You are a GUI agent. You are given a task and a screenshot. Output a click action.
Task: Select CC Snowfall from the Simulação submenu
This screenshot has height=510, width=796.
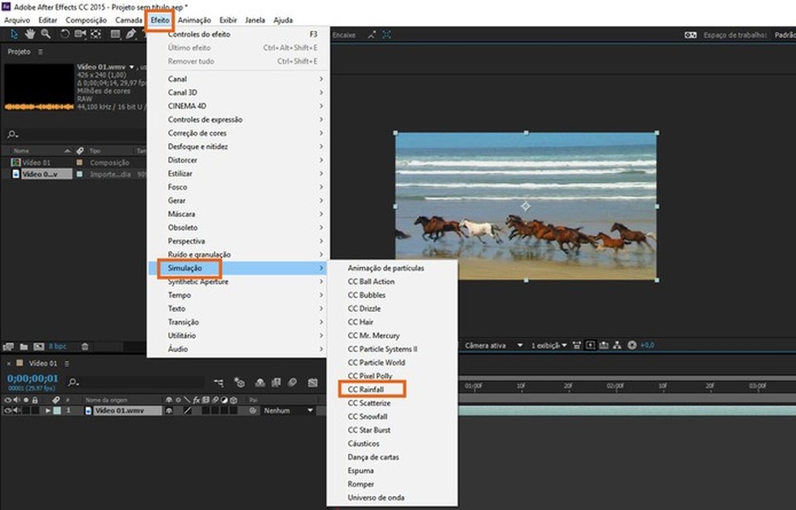366,416
